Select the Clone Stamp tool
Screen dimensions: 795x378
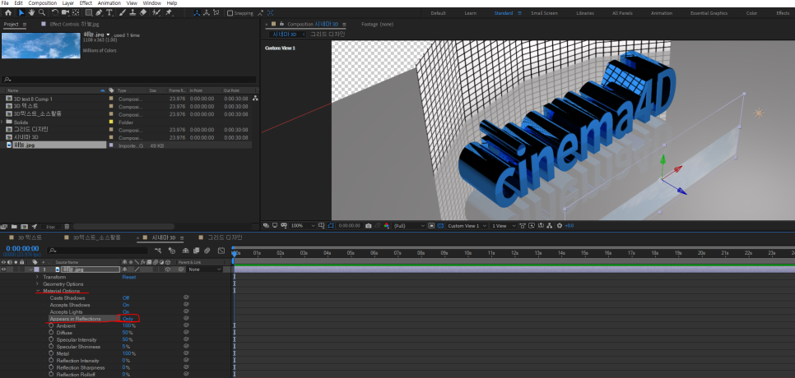[132, 12]
